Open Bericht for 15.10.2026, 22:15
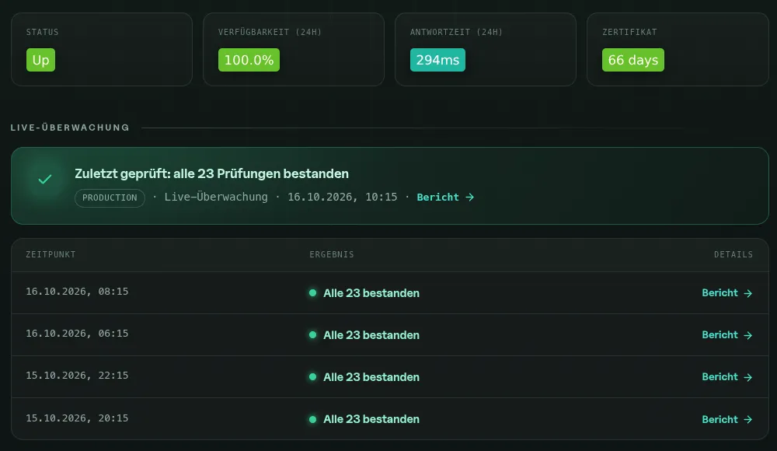 pos(727,377)
